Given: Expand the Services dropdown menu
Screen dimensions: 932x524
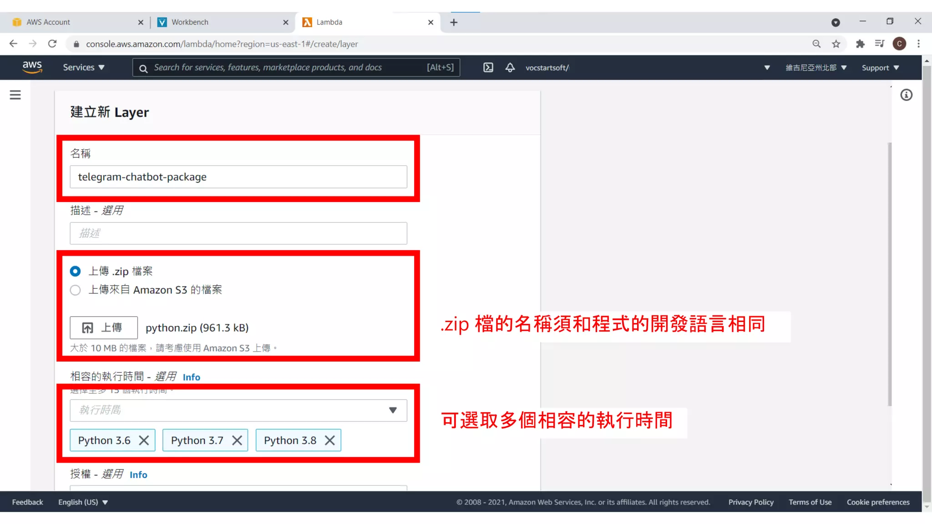Looking at the screenshot, I should click(x=84, y=67).
